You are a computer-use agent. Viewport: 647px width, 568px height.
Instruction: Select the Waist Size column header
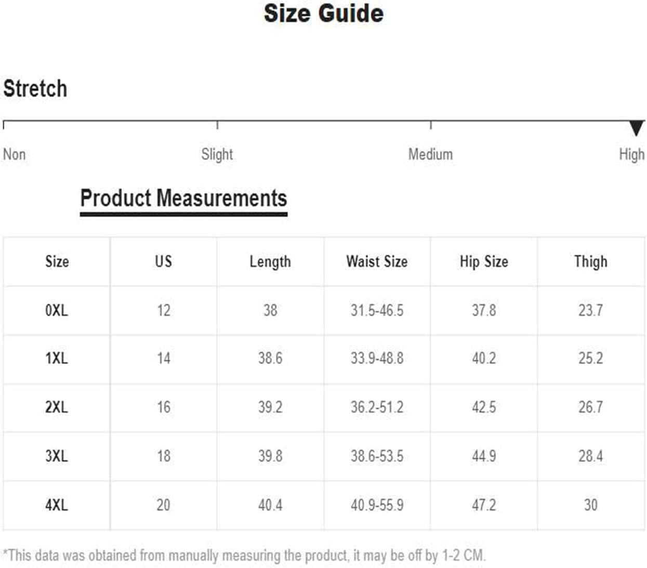(x=377, y=261)
